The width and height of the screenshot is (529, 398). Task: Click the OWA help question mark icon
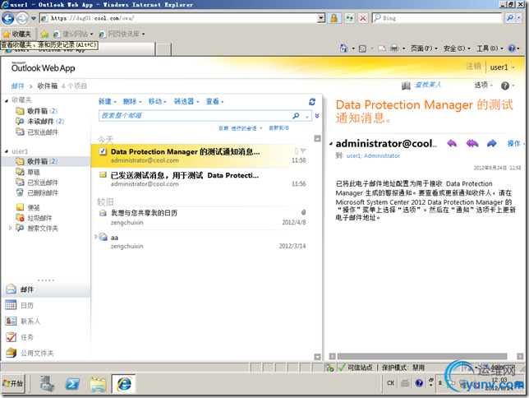504,86
